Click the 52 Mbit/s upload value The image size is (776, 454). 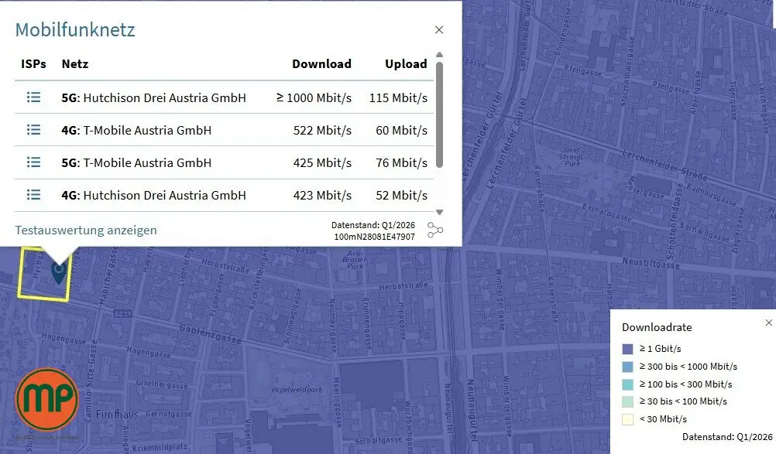click(x=401, y=196)
